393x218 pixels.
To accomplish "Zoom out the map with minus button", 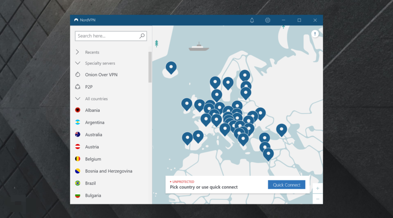I will point(317,199).
